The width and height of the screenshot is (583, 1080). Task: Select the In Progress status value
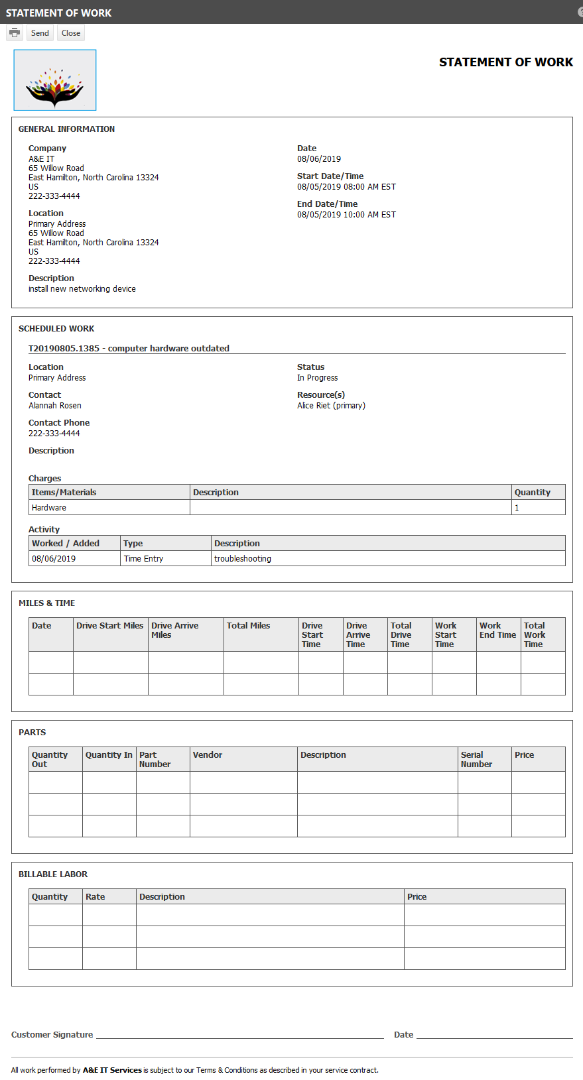tap(317, 378)
